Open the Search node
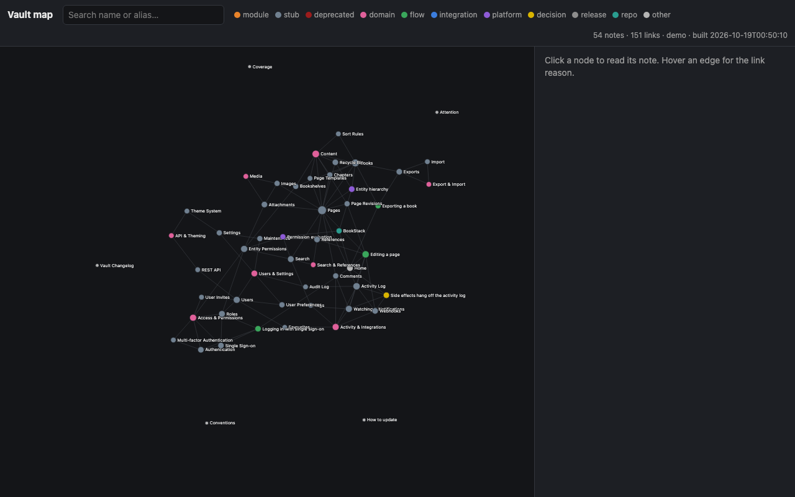 pyautogui.click(x=291, y=259)
